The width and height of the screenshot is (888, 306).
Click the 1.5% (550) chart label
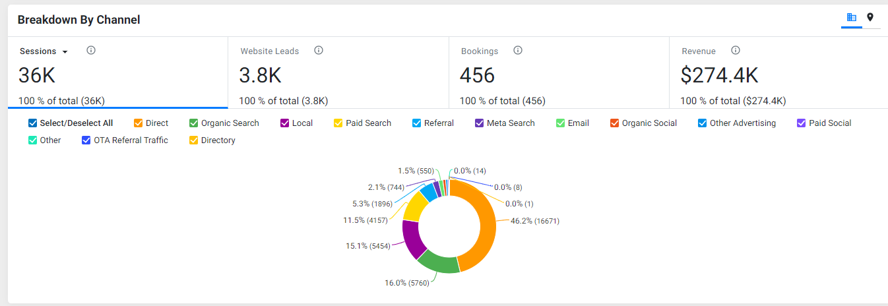[x=416, y=171]
